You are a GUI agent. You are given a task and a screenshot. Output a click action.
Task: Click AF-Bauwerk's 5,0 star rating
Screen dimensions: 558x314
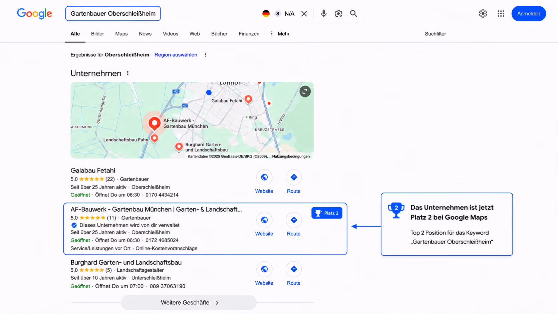(93, 218)
